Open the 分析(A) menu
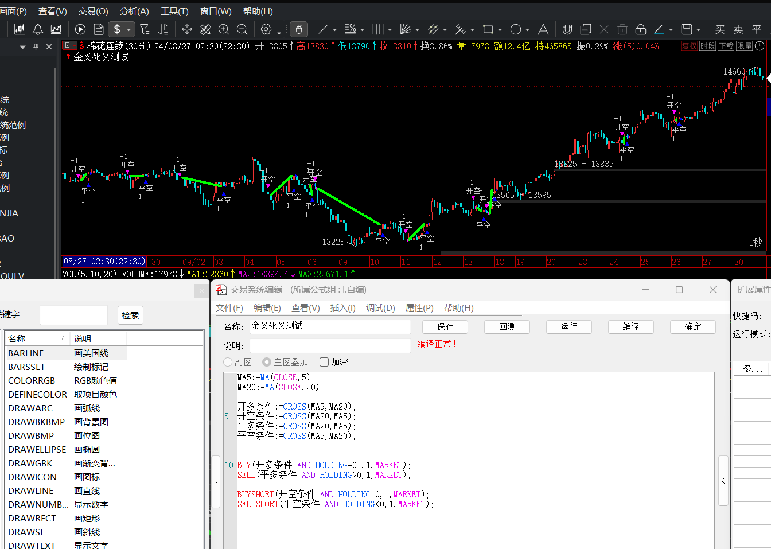Image resolution: width=771 pixels, height=549 pixels. (134, 11)
